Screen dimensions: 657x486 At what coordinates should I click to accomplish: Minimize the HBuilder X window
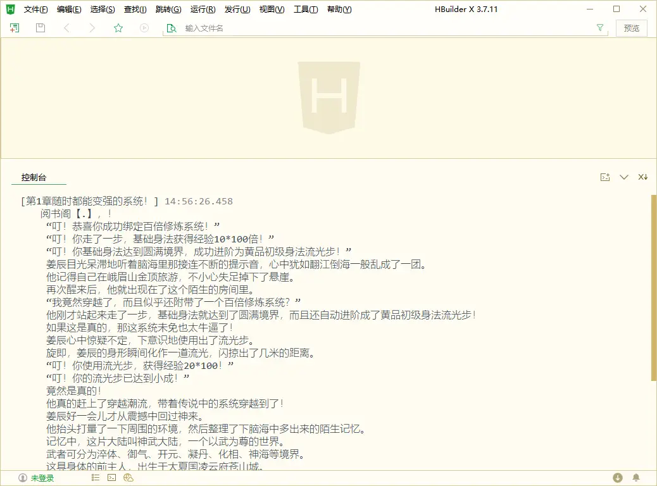(590, 9)
